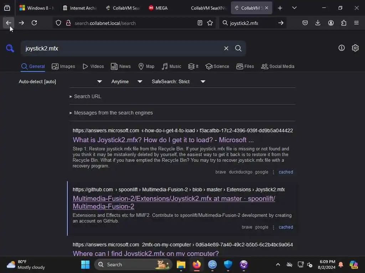Go back using the browser back arrow
The height and width of the screenshot is (273, 365).
(9, 23)
